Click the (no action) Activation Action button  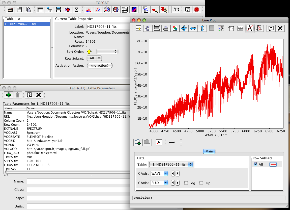[100, 65]
